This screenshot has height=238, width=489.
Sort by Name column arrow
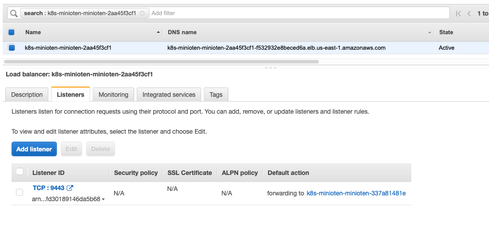(x=159, y=32)
